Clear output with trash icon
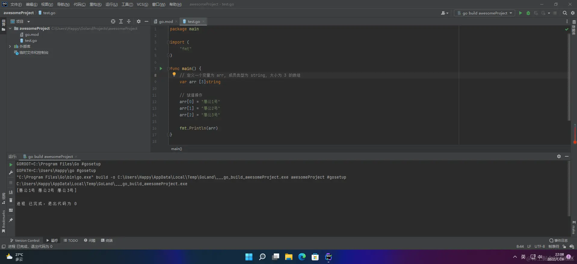This screenshot has height=264, width=577. point(11,200)
